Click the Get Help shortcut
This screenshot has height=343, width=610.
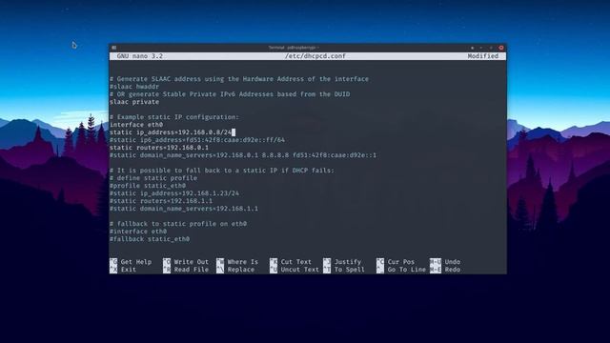pos(131,262)
